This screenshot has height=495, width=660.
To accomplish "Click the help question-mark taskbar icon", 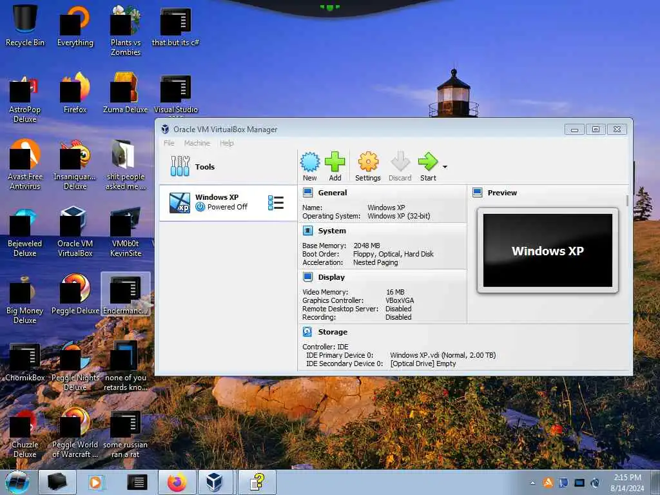I will click(x=257, y=482).
